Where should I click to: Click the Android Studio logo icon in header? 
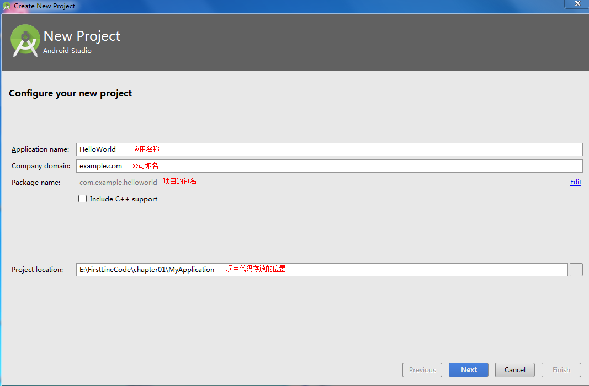(25, 40)
